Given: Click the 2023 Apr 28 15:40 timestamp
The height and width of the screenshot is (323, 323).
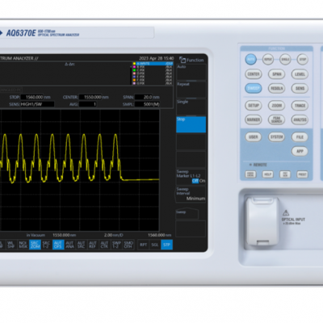Looking at the screenshot, I should tap(156, 58).
